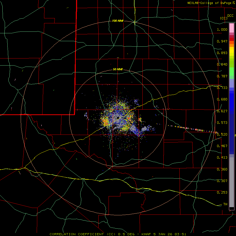Click the 0.893 scale value
Screen dimensions: 236x236
tap(222, 53)
